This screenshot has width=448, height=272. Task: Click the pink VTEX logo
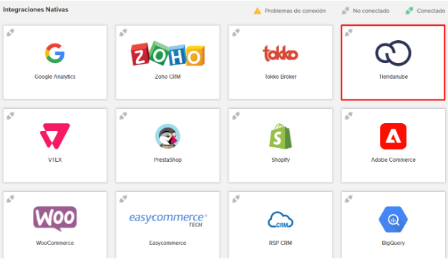pyautogui.click(x=55, y=136)
